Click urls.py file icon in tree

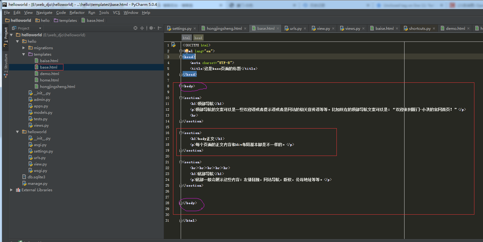click(30, 158)
